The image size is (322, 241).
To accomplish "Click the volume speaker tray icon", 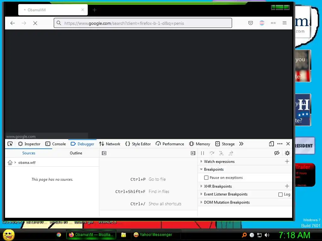I will (267, 235).
